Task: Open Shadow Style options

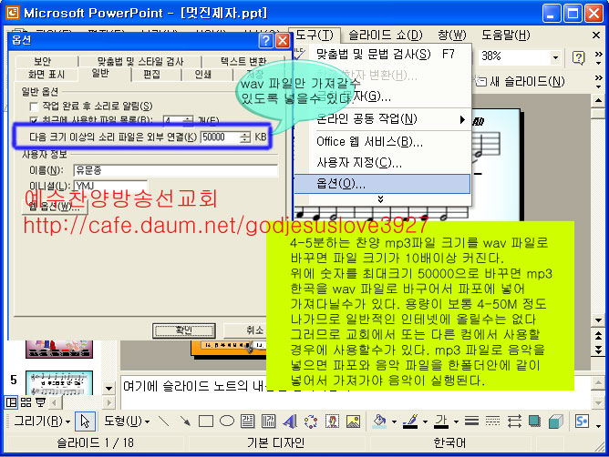Action: tap(535, 421)
